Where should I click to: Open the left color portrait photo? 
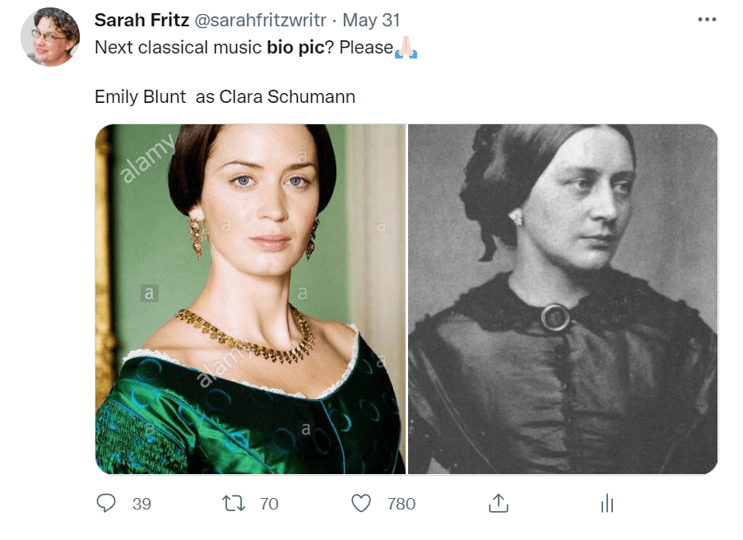tap(250, 298)
